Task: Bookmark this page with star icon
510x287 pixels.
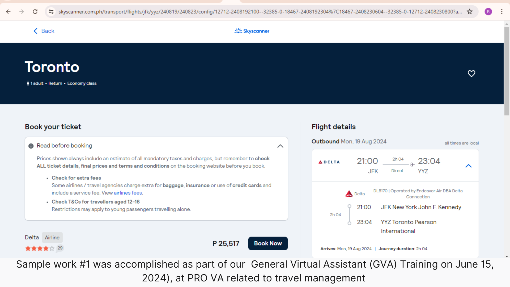Action: [470, 12]
